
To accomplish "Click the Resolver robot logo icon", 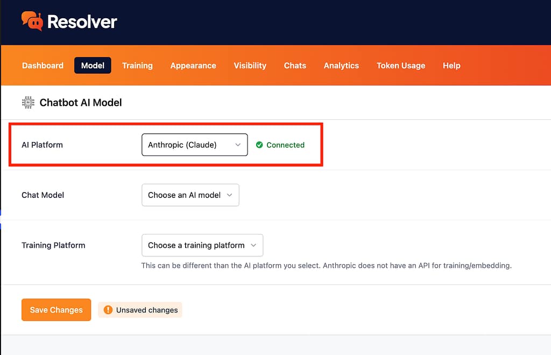I will [32, 21].
